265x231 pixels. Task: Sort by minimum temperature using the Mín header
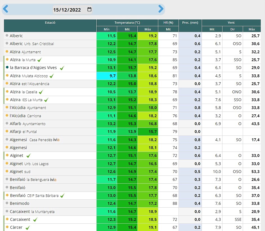(x=107, y=29)
